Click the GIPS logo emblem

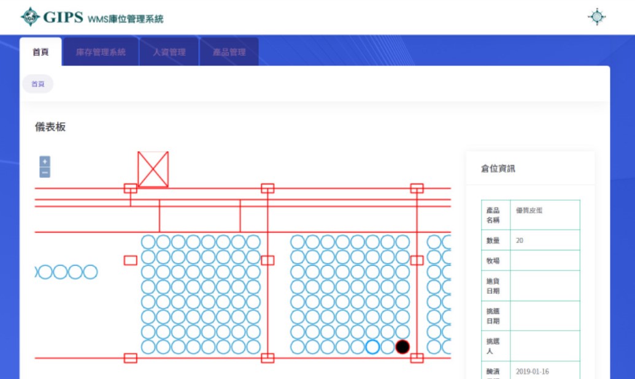(29, 17)
